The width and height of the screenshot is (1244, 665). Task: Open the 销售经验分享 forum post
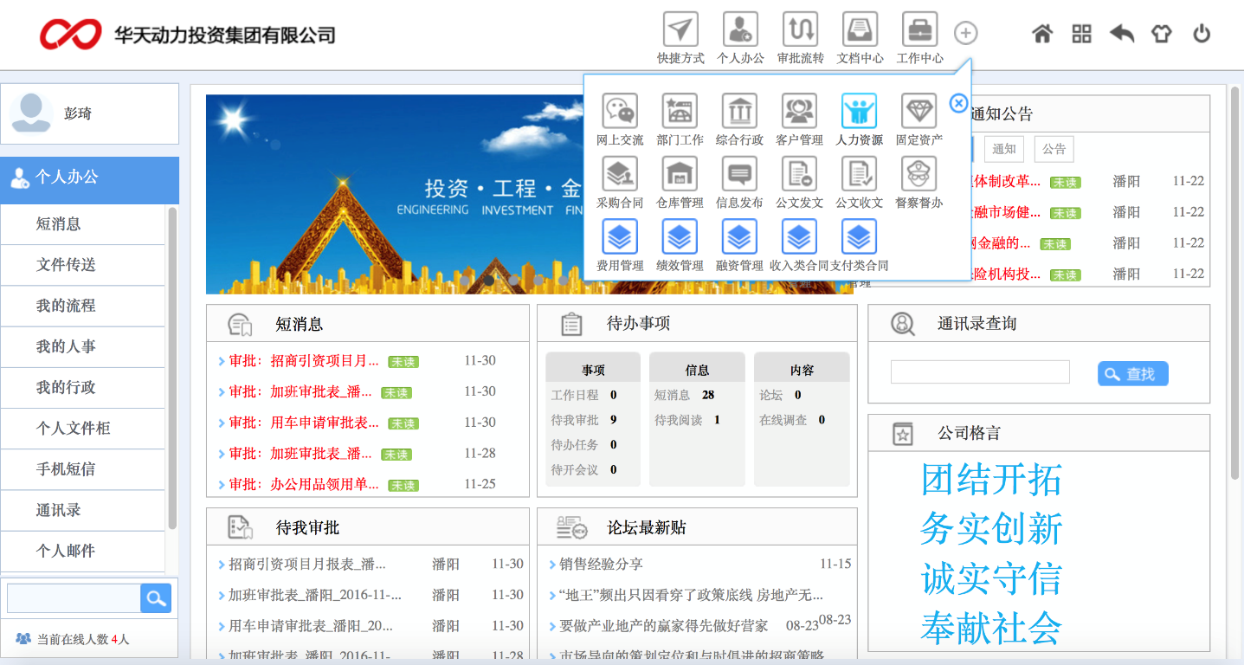pyautogui.click(x=601, y=565)
